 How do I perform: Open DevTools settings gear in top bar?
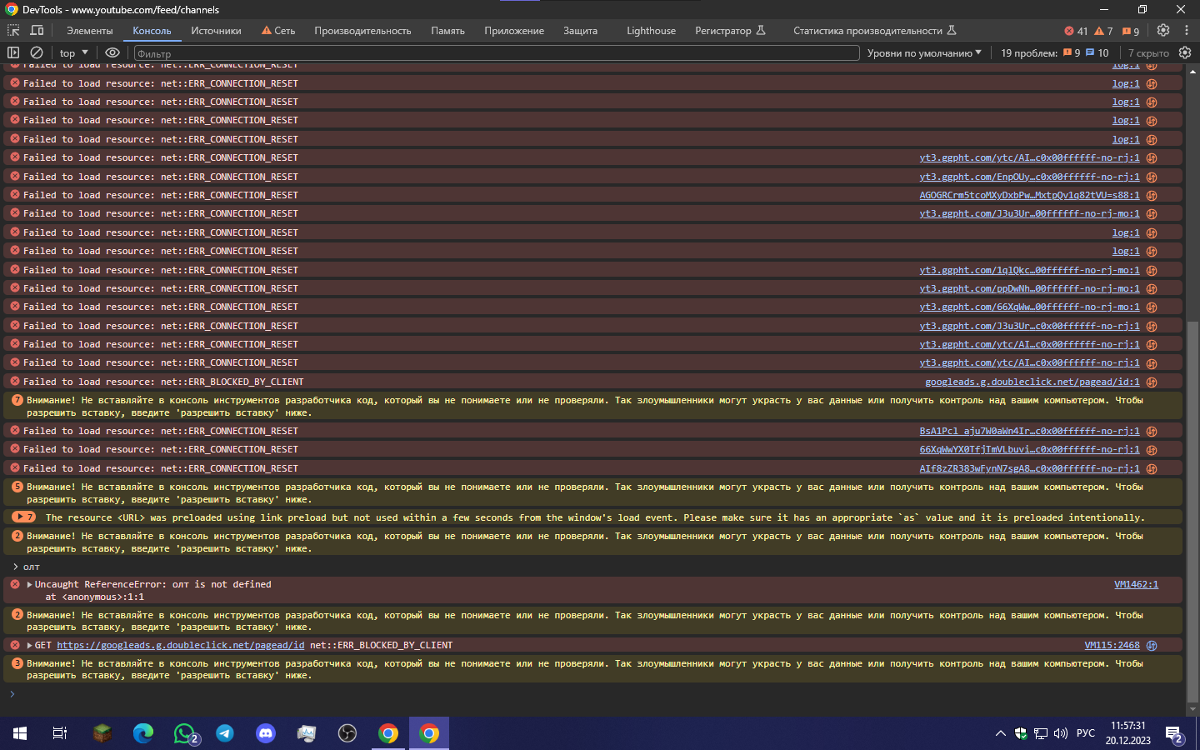pos(1163,30)
